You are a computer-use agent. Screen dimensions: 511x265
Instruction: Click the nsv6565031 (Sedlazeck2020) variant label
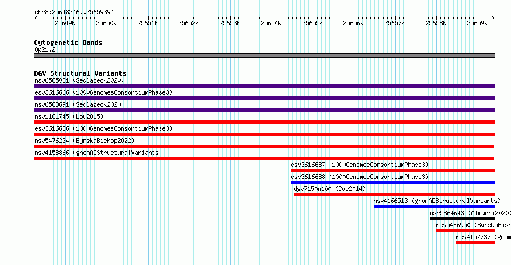point(79,80)
